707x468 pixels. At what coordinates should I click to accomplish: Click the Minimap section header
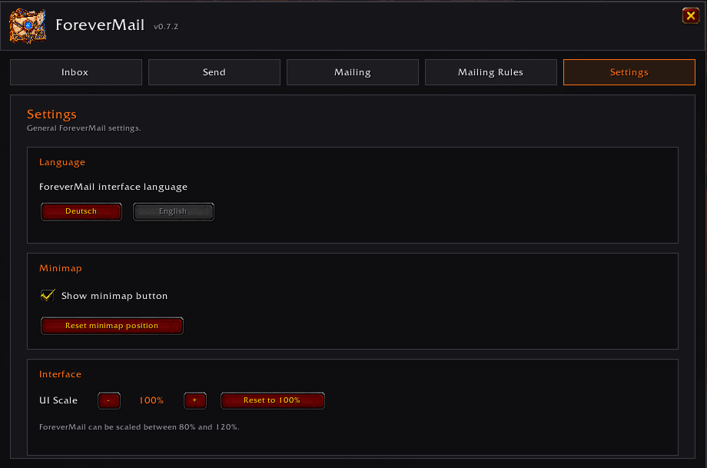61,268
